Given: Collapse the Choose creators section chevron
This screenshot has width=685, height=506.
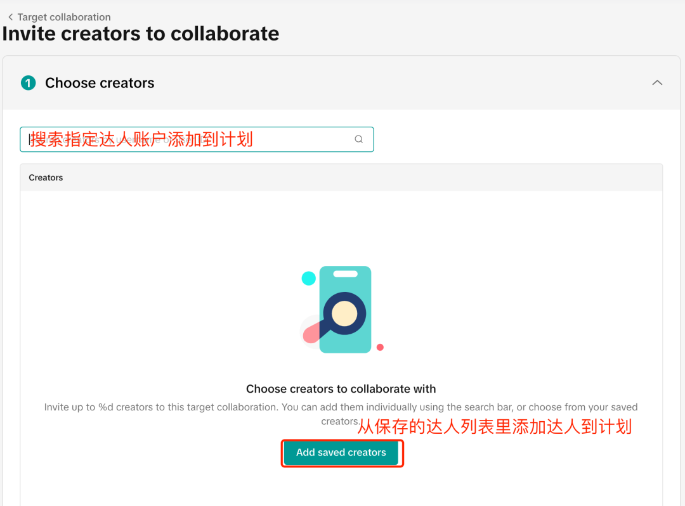Looking at the screenshot, I should [x=657, y=82].
